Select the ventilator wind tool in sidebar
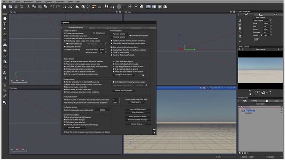The width and height of the screenshot is (285, 160). [x=5, y=73]
